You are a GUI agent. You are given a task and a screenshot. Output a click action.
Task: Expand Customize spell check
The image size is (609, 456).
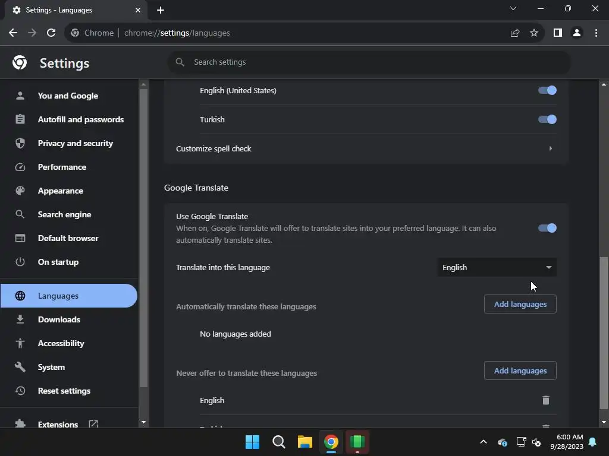[366, 148]
